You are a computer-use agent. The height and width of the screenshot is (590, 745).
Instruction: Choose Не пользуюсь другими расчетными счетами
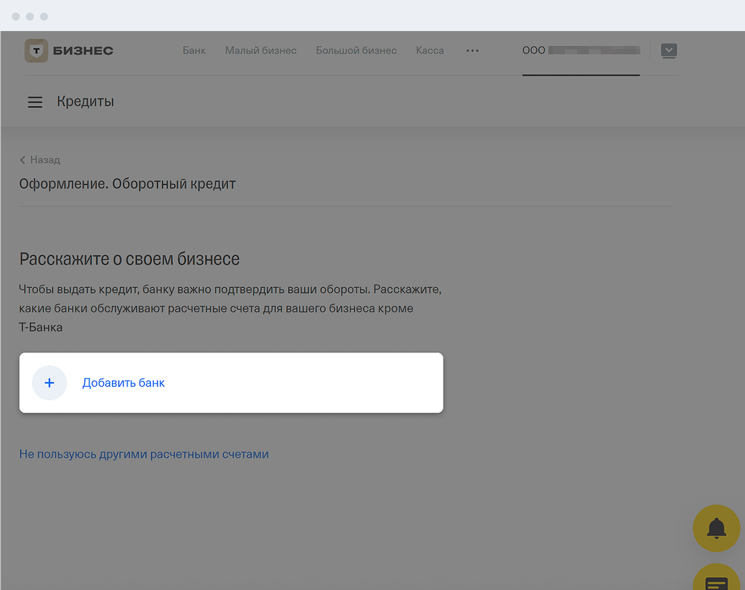(x=144, y=454)
